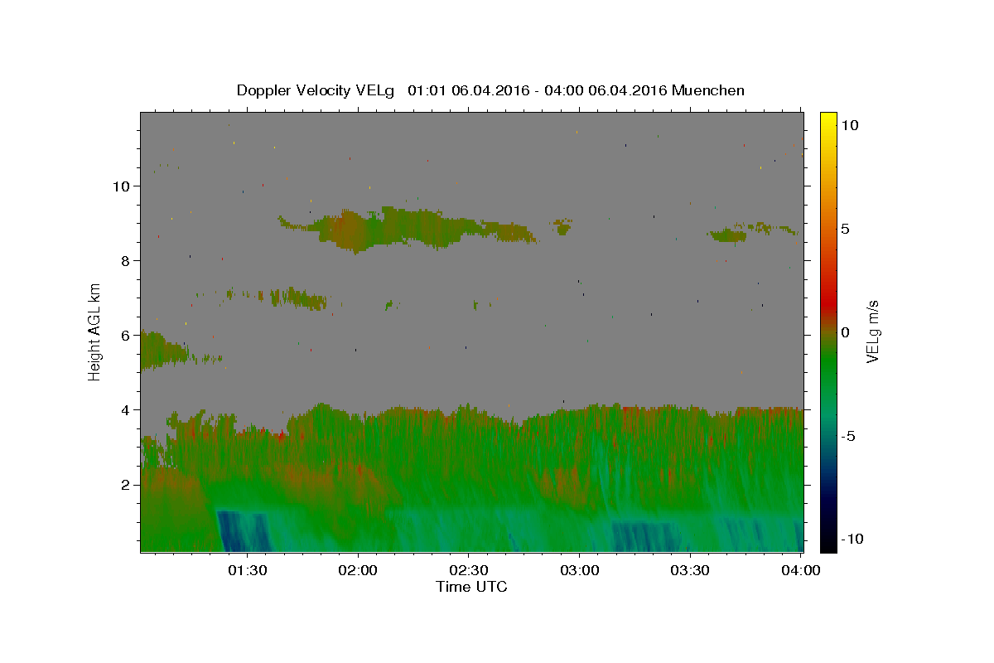Select the 02:00 time axis tick label
Viewport: 994px width, 663px height.
pyautogui.click(x=358, y=570)
